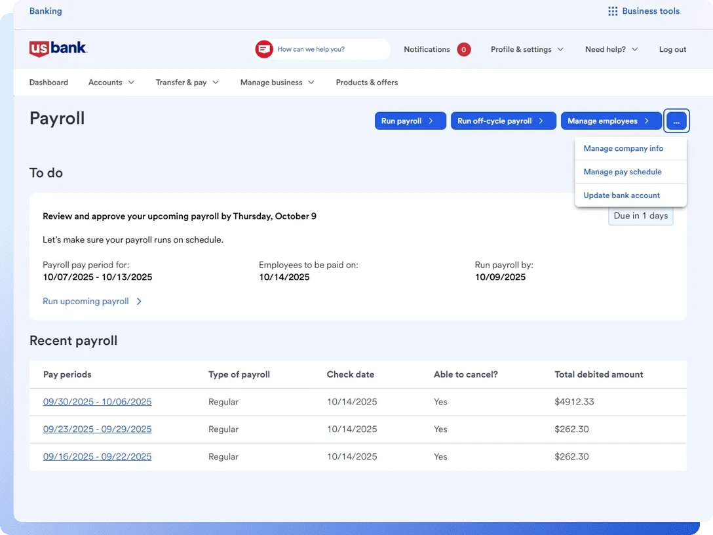Expand the Manage business menu

[x=277, y=83]
